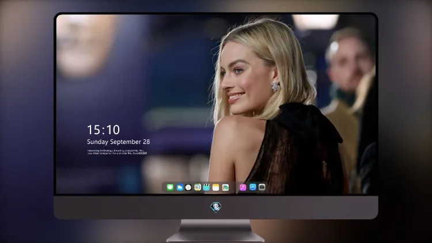This screenshot has height=243, width=432.
Task: Click the logo badge on monitor chin
Action: click(x=216, y=207)
